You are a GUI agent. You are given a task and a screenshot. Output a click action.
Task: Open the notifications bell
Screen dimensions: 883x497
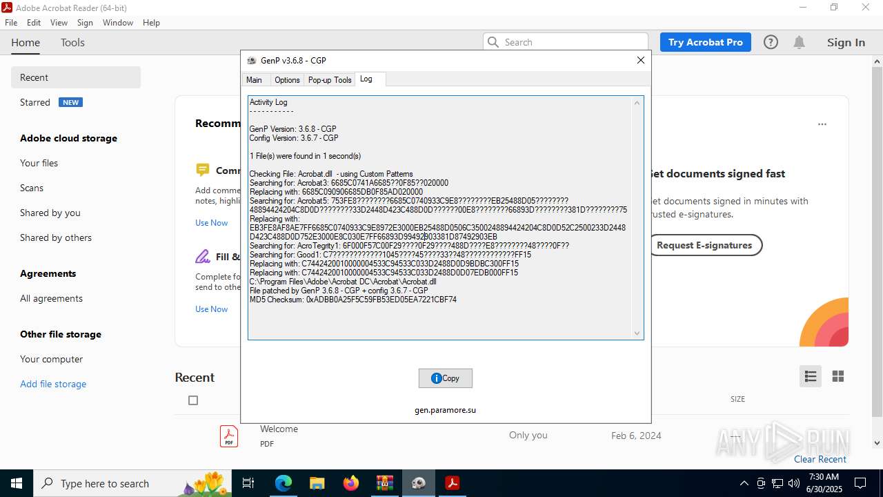coord(799,42)
